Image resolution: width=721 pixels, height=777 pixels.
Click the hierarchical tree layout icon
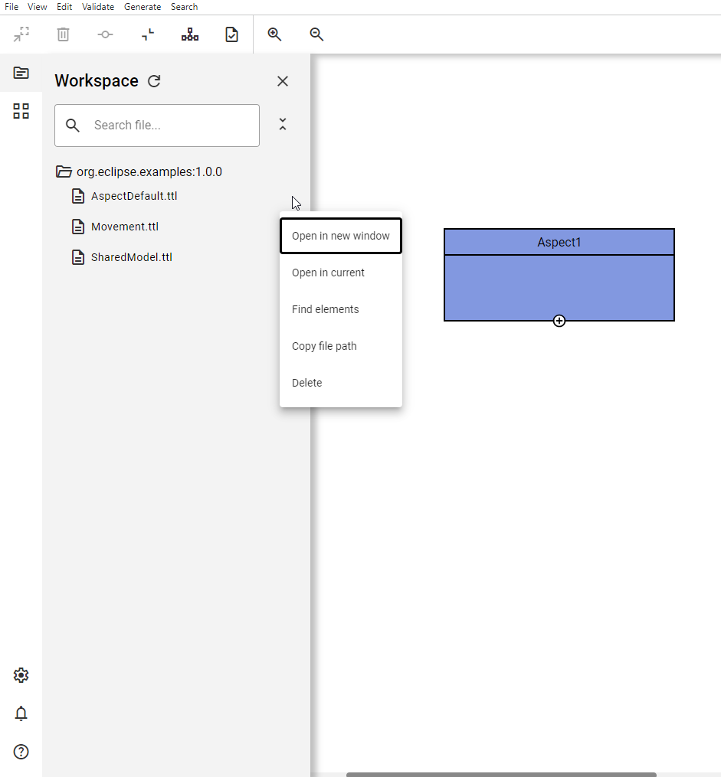pos(189,34)
